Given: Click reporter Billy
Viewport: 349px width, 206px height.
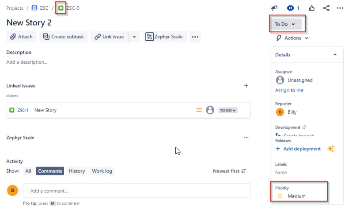Looking at the screenshot, I should pyautogui.click(x=286, y=112).
